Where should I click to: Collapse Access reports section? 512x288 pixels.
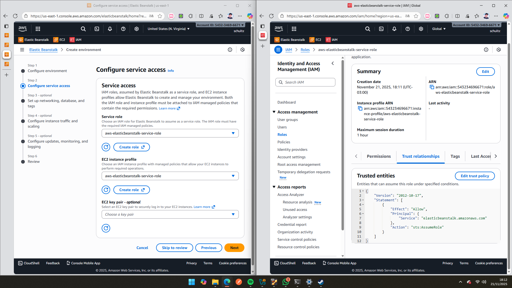pyautogui.click(x=274, y=187)
